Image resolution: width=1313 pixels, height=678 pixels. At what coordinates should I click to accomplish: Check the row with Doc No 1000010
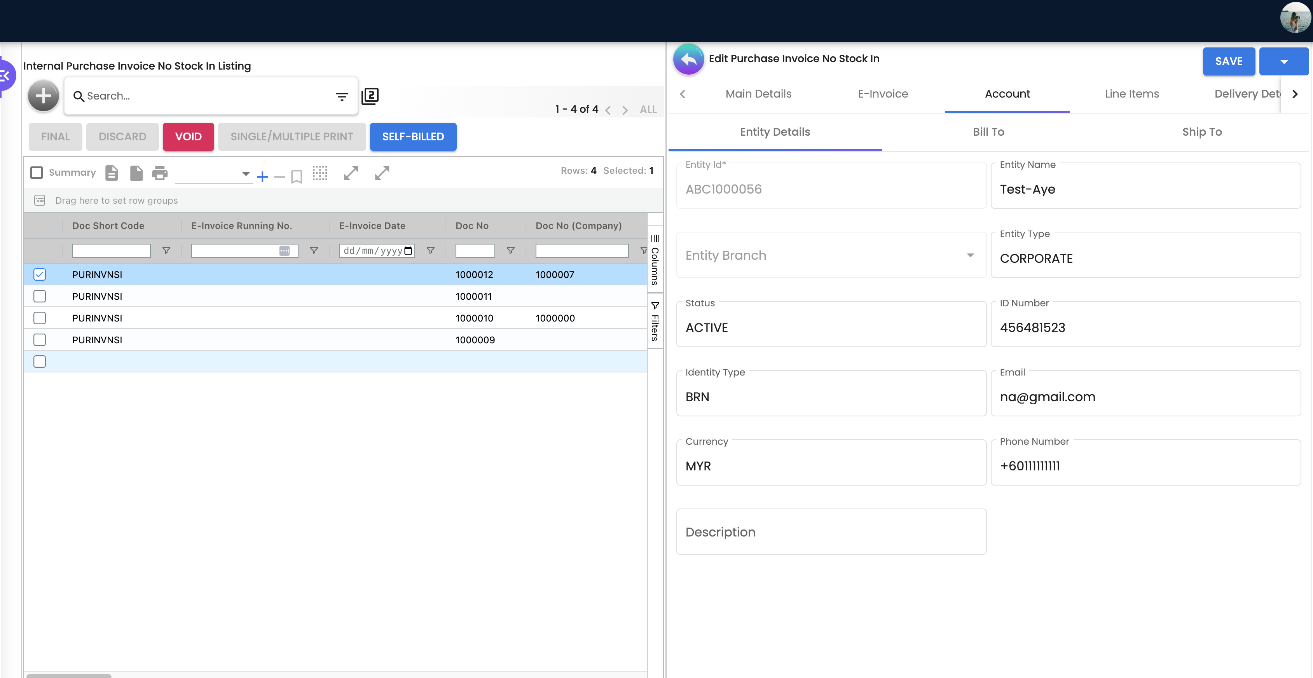click(39, 318)
